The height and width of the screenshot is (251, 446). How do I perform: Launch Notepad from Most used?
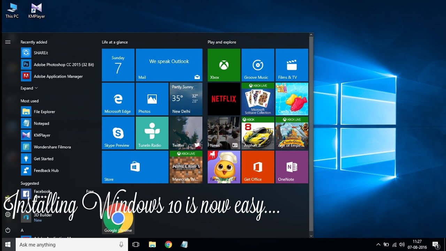point(57,123)
